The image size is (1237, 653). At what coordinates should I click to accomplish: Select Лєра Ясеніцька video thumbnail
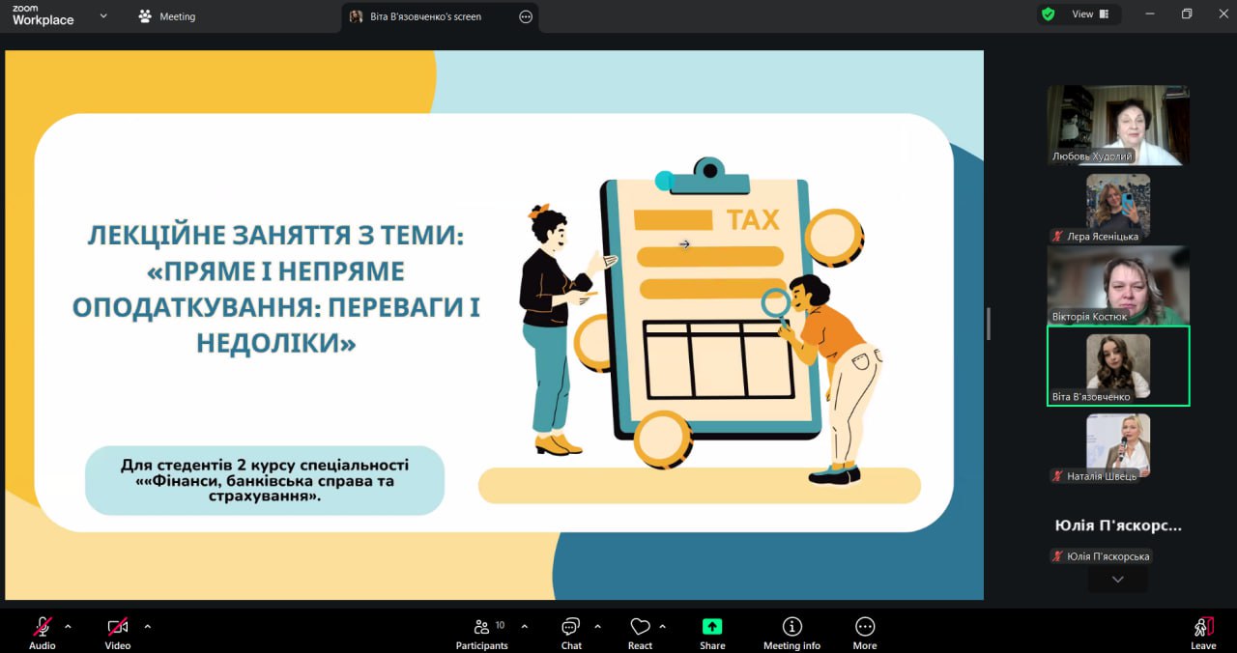[x=1118, y=208]
